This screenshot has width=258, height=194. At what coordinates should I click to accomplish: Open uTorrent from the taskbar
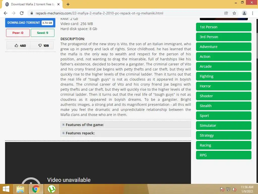point(51,189)
